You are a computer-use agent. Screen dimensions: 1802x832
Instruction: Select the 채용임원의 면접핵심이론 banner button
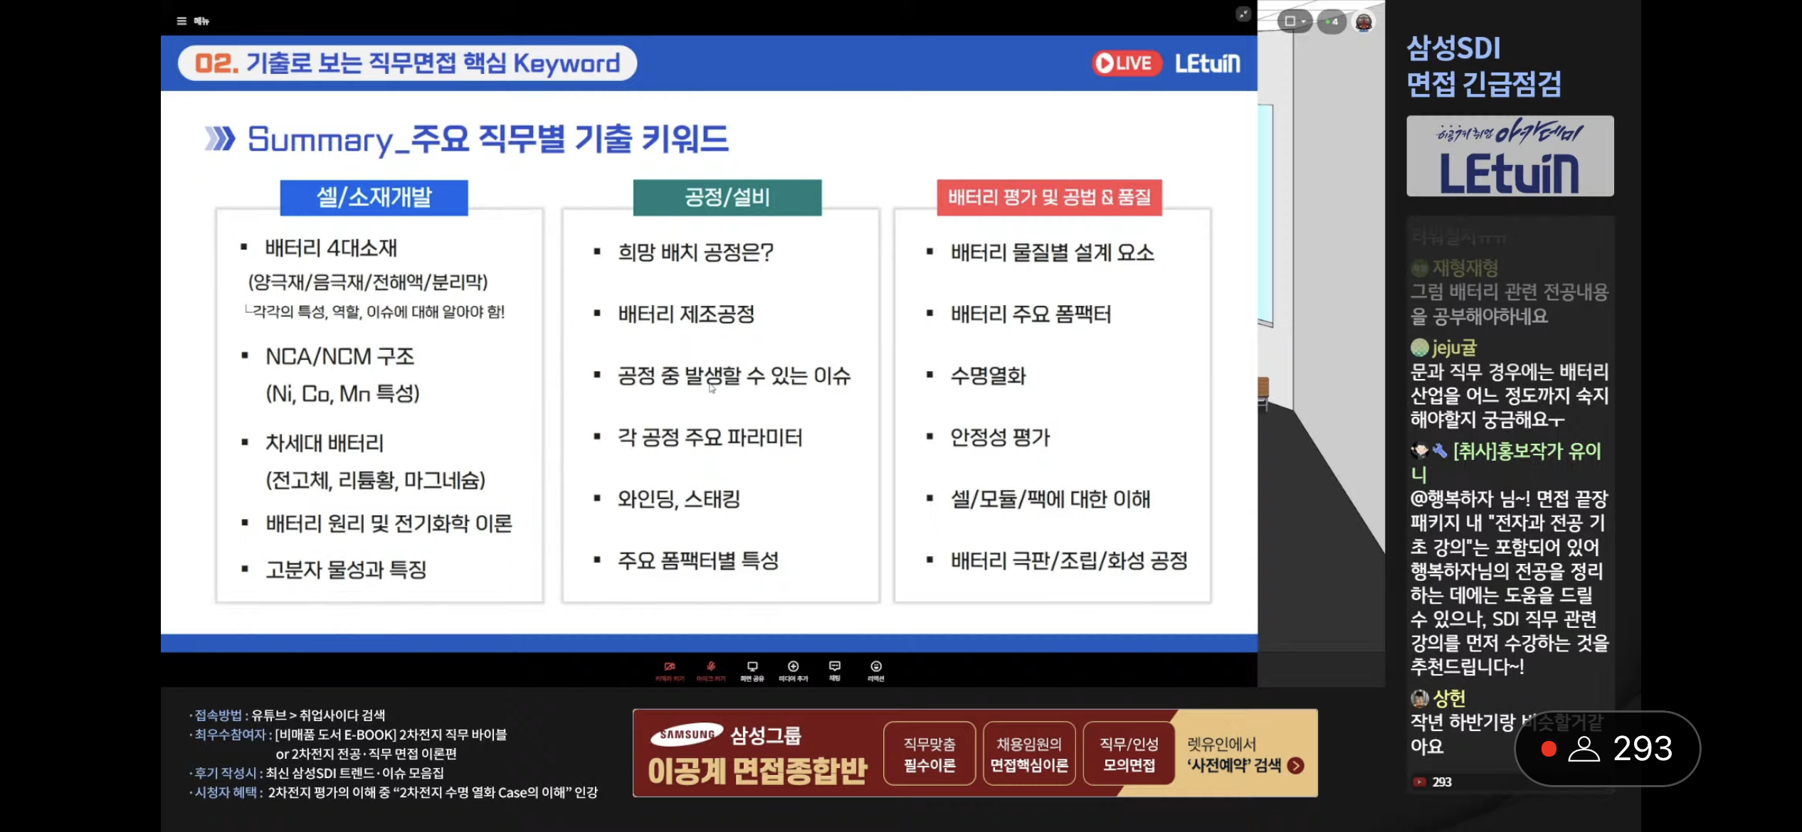pyautogui.click(x=1028, y=754)
